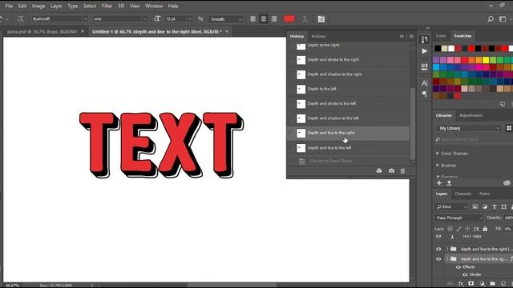Add layer style fx icon
Image resolution: width=513 pixels, height=288 pixels.
tap(461, 284)
